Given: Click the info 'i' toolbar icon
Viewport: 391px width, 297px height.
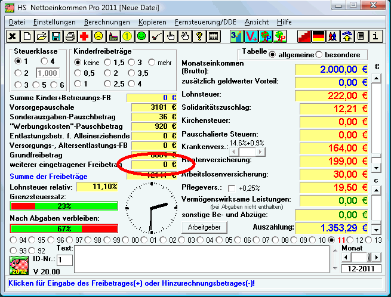Looking at the screenshot, I should [x=375, y=36].
